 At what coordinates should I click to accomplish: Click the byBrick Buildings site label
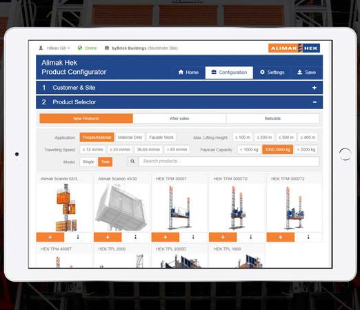tap(141, 48)
